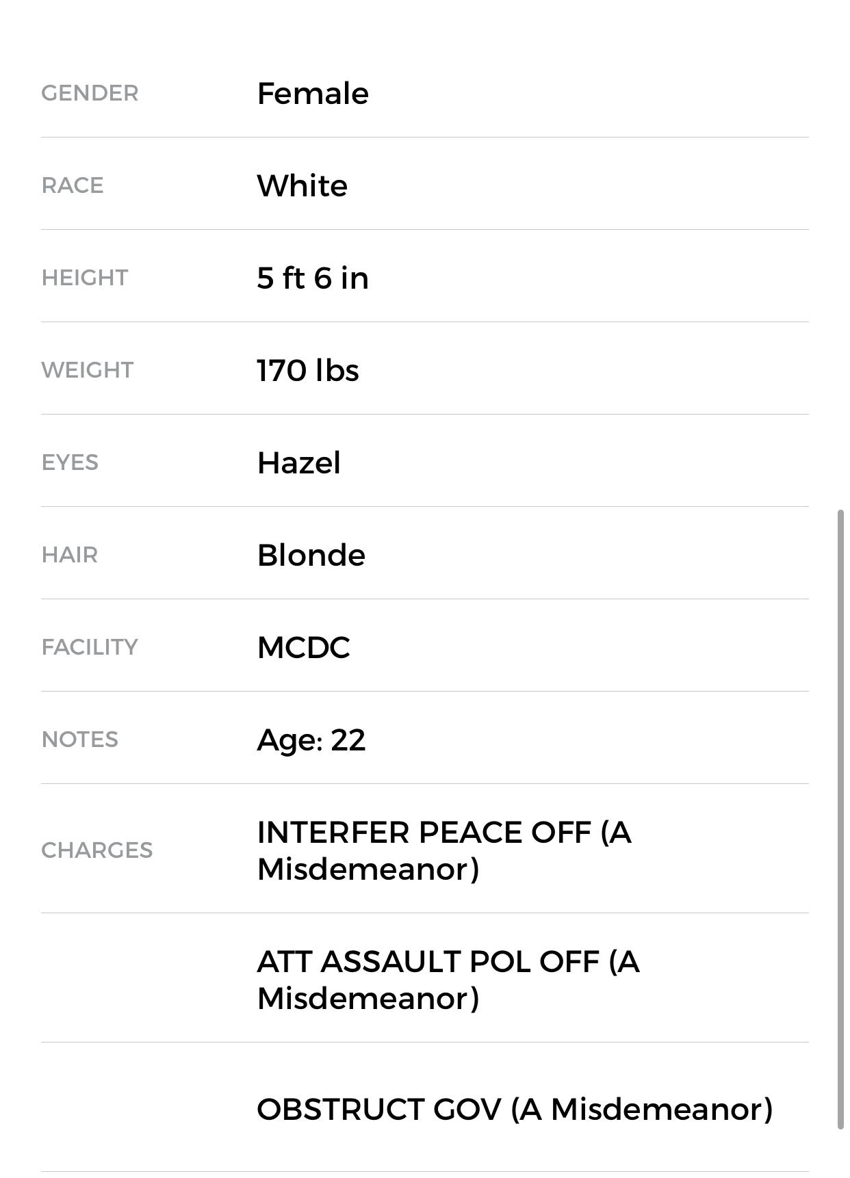
Task: Select the weight value 170 lbs
Action: tap(307, 371)
